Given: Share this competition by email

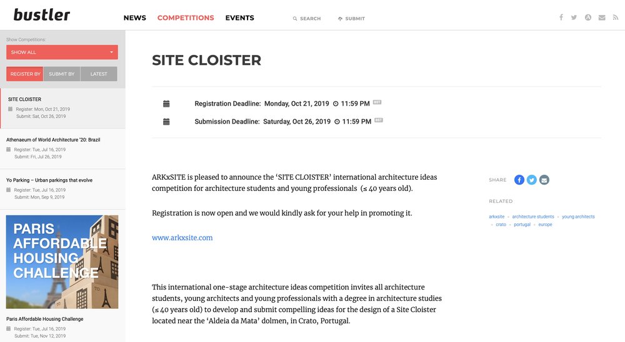Looking at the screenshot, I should tap(544, 180).
